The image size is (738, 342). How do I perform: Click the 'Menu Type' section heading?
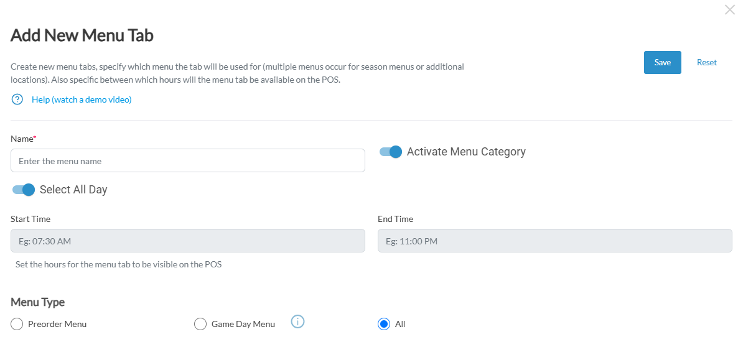(37, 302)
